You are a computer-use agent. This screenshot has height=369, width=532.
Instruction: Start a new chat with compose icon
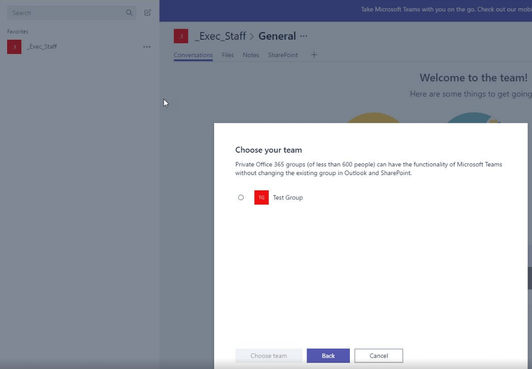point(147,13)
